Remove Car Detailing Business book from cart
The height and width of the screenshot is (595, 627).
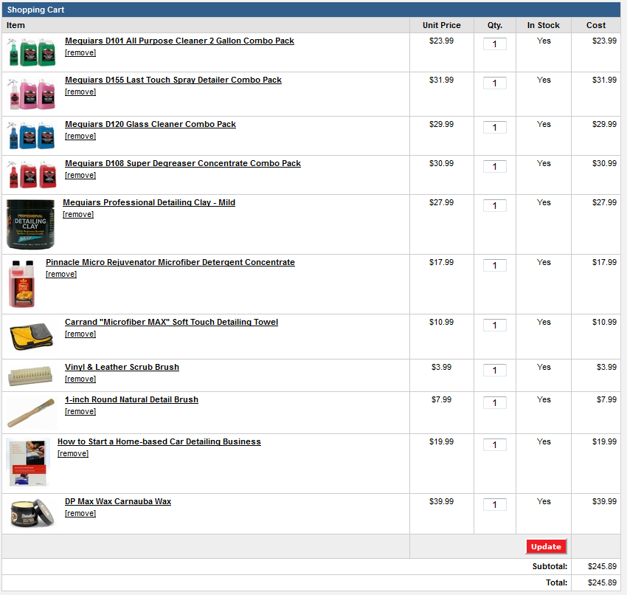[73, 454]
